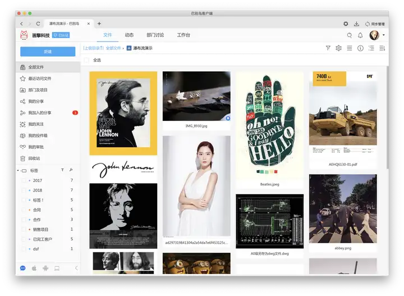Switch to the 文件 tab
Viewport: 404px width, 296px height.
point(107,35)
